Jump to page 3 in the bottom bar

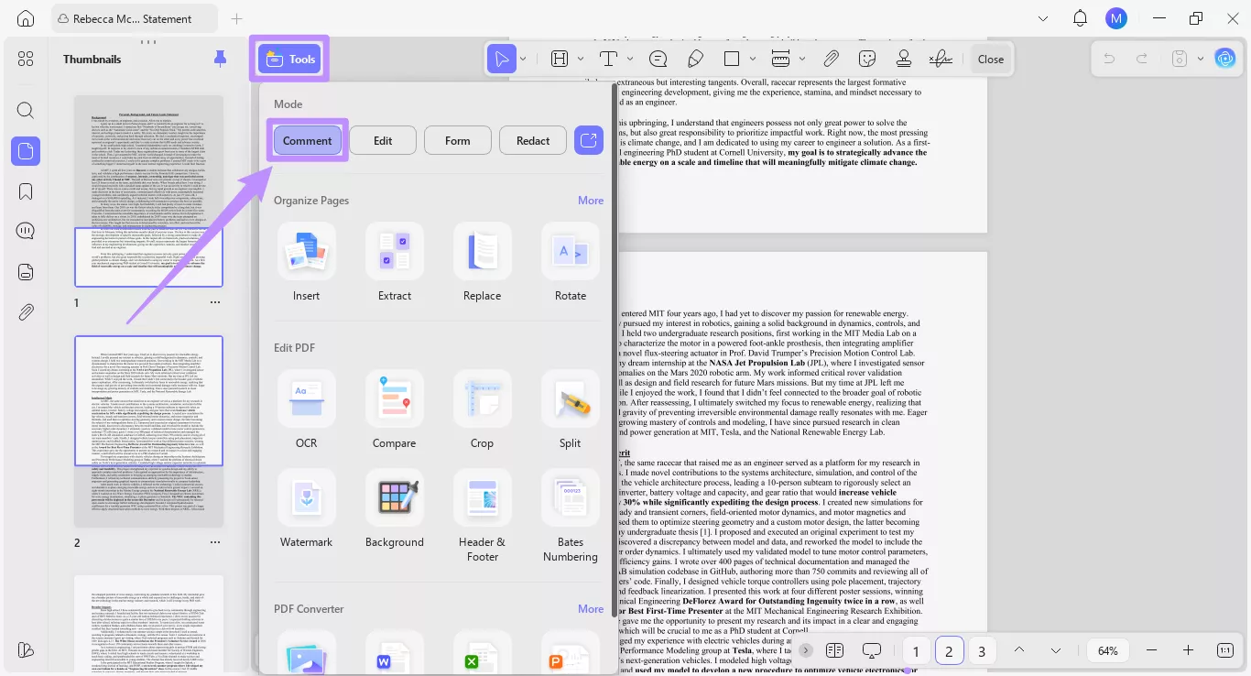(x=982, y=651)
